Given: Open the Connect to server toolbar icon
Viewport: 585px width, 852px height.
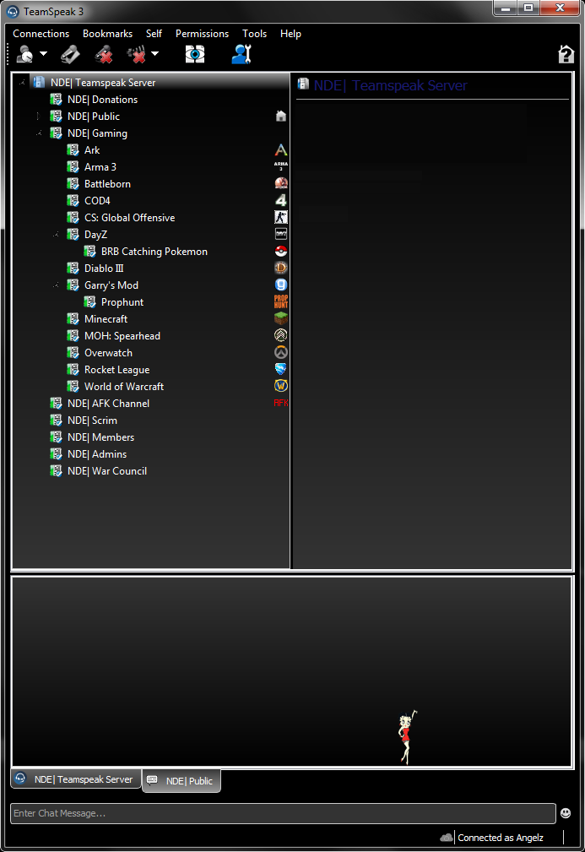Looking at the screenshot, I should [25, 54].
